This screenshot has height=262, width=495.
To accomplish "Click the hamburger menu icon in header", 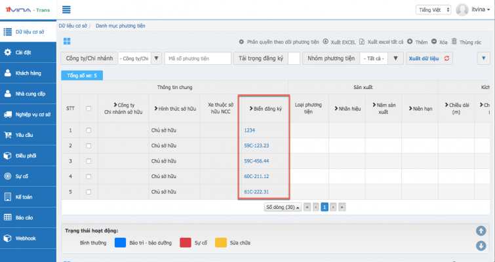I will (x=66, y=10).
